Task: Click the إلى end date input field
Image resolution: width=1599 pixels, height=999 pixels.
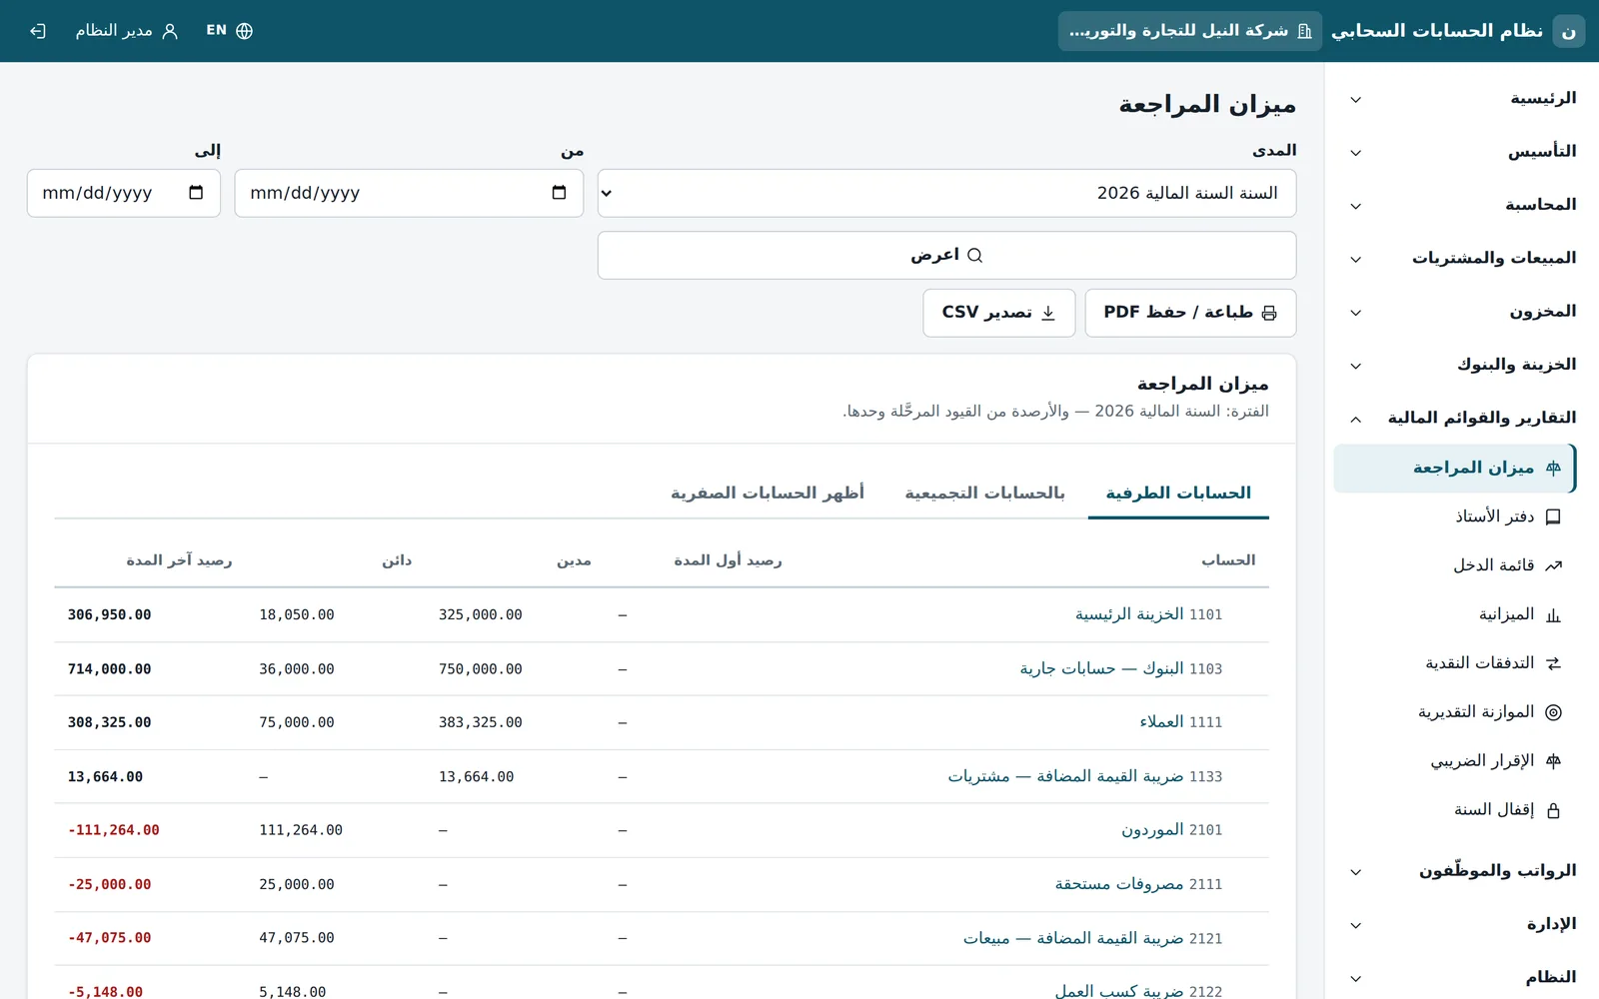Action: pyautogui.click(x=124, y=193)
